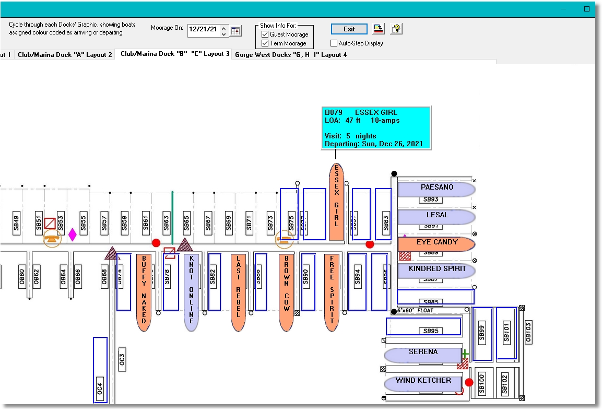Open the calendar picker beside the date
Image resolution: width=602 pixels, height=411 pixels.
[235, 30]
